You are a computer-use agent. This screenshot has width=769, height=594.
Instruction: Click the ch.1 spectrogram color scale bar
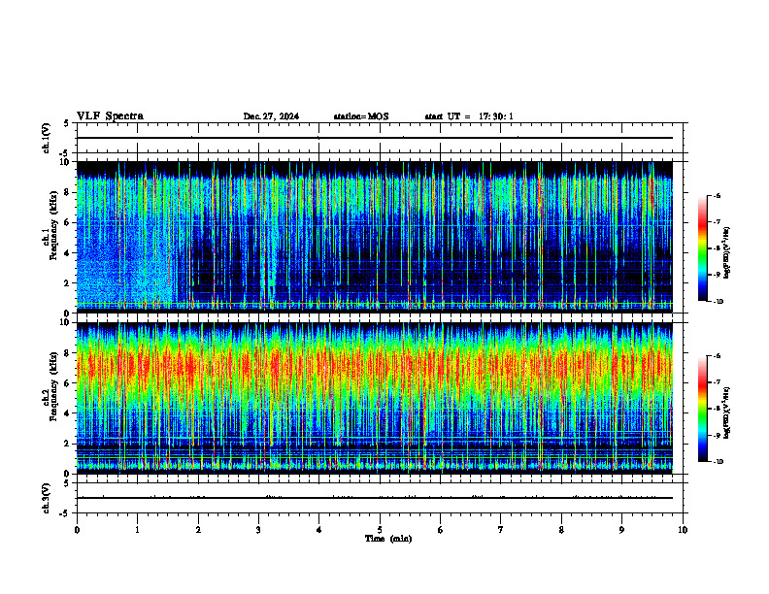[702, 248]
